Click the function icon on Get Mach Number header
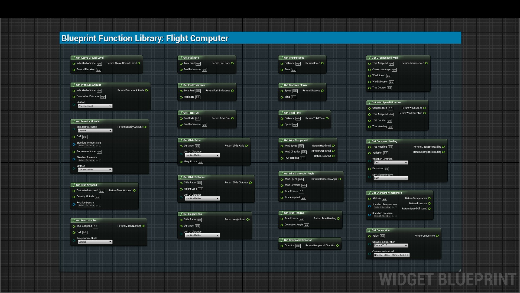Viewport: 520px width, 293px height. coord(74,221)
